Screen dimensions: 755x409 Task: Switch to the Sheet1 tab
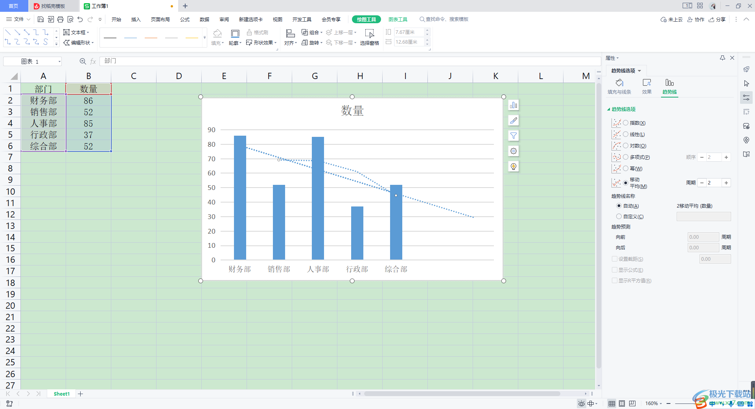[x=62, y=394]
